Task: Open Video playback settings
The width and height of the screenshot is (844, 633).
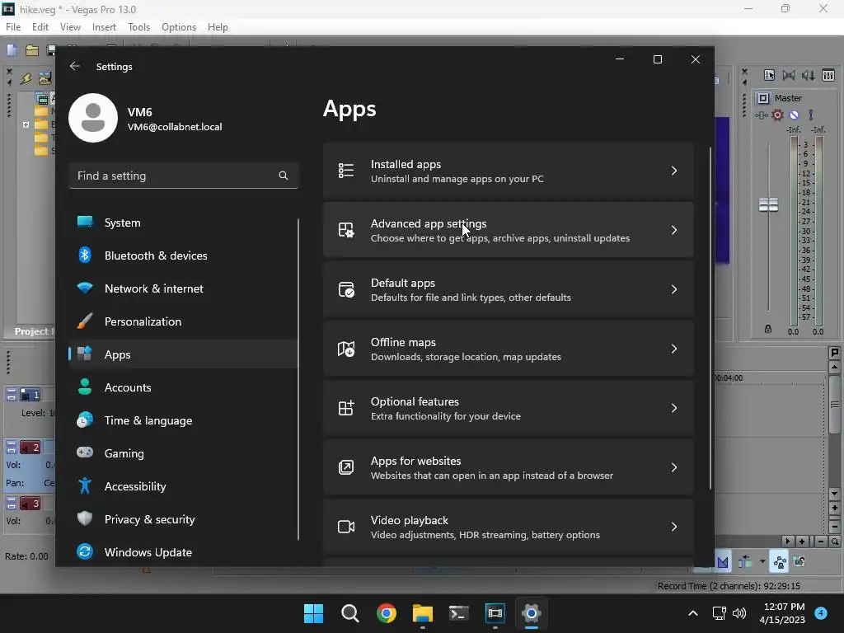Action: [508, 527]
